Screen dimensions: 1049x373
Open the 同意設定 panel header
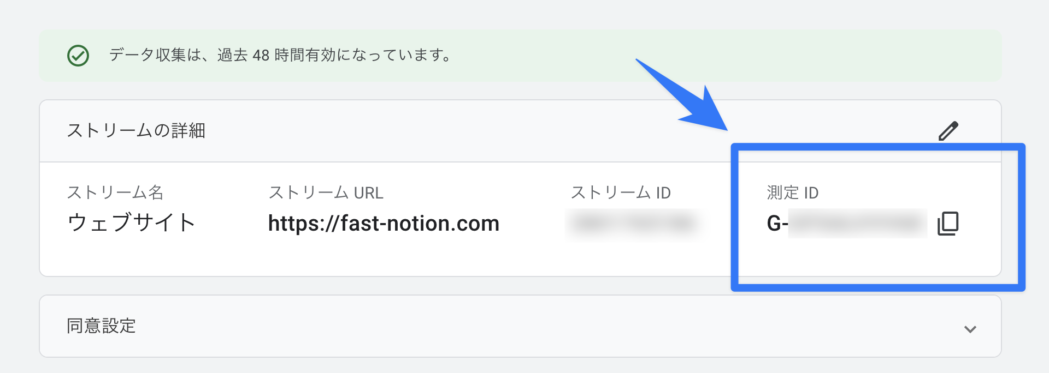pos(520,326)
